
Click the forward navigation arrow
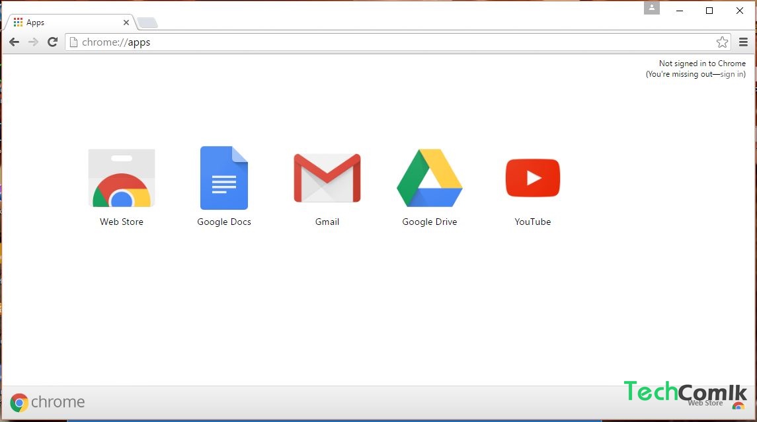coord(33,42)
